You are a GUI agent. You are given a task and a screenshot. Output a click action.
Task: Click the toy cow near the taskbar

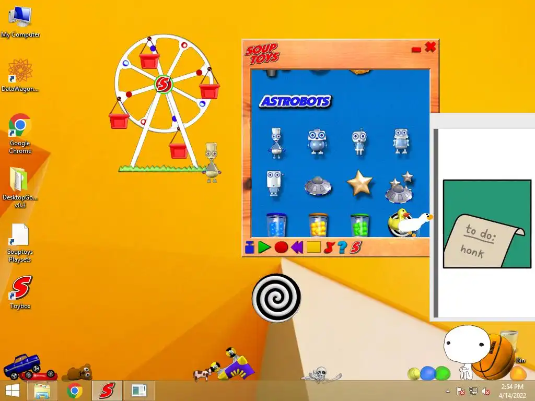[x=202, y=374]
